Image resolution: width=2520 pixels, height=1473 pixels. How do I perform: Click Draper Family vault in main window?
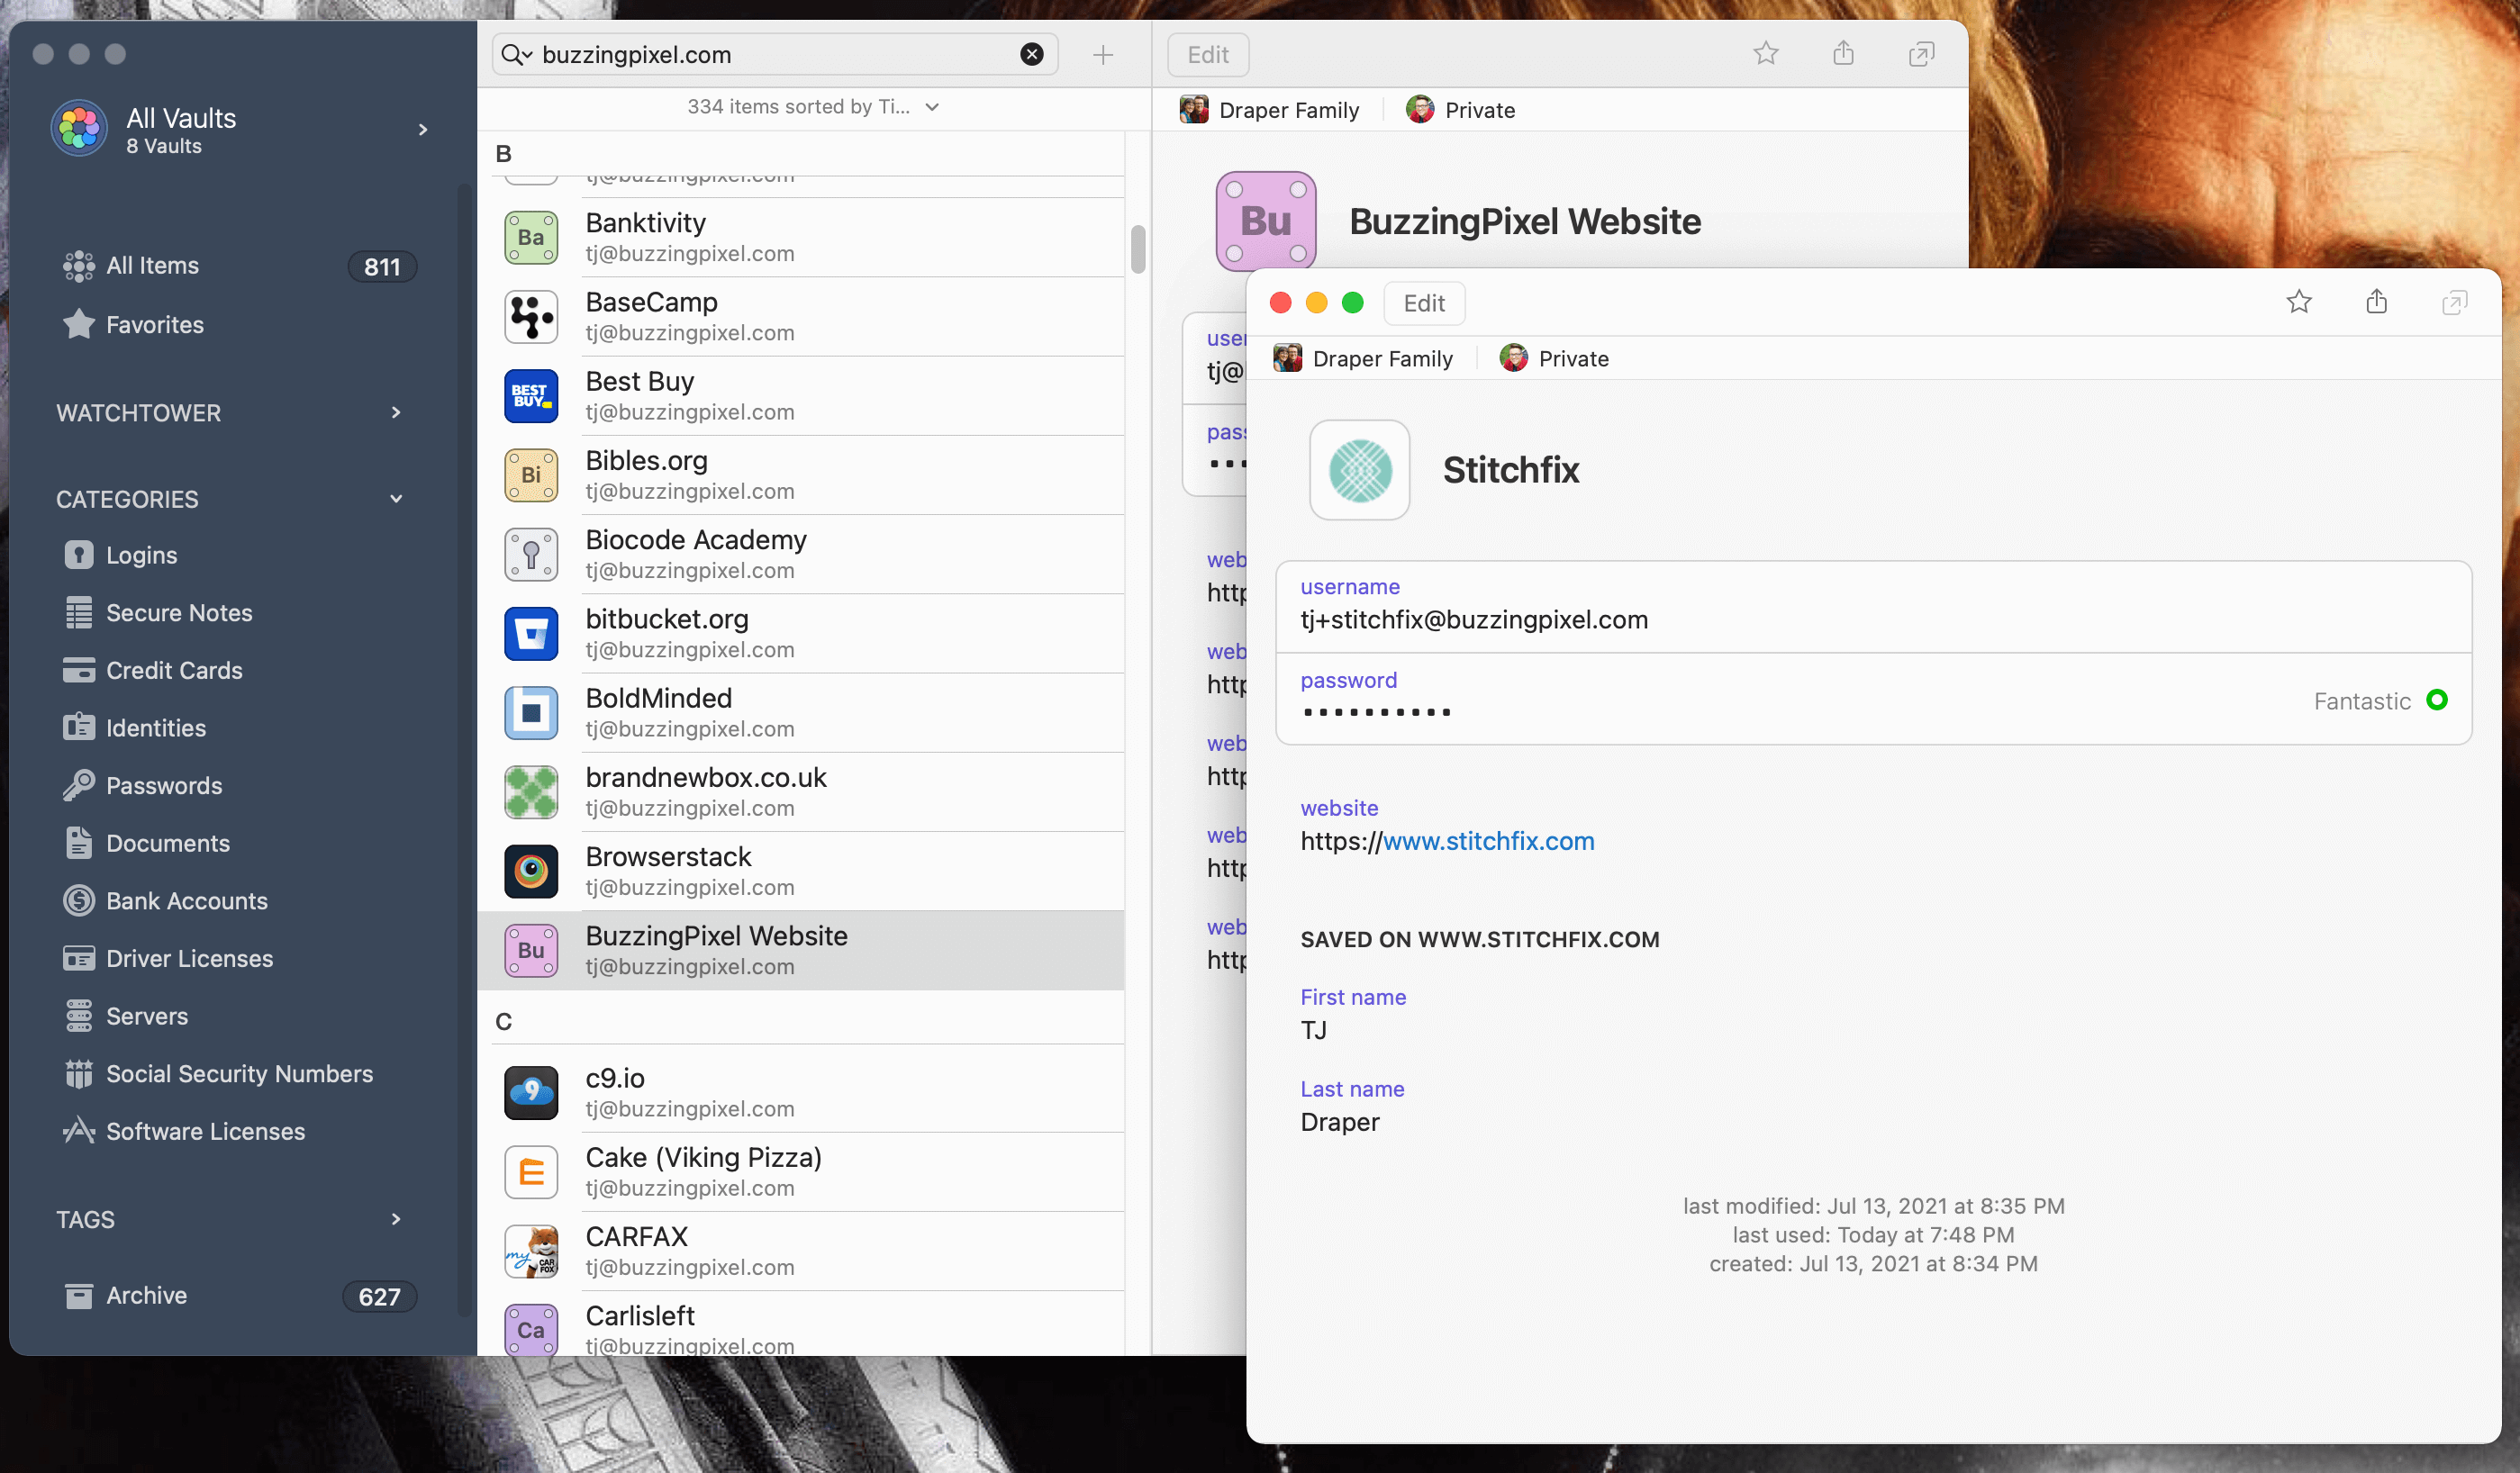[x=1269, y=110]
